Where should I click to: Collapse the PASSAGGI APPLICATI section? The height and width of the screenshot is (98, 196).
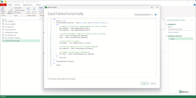tap(167, 36)
